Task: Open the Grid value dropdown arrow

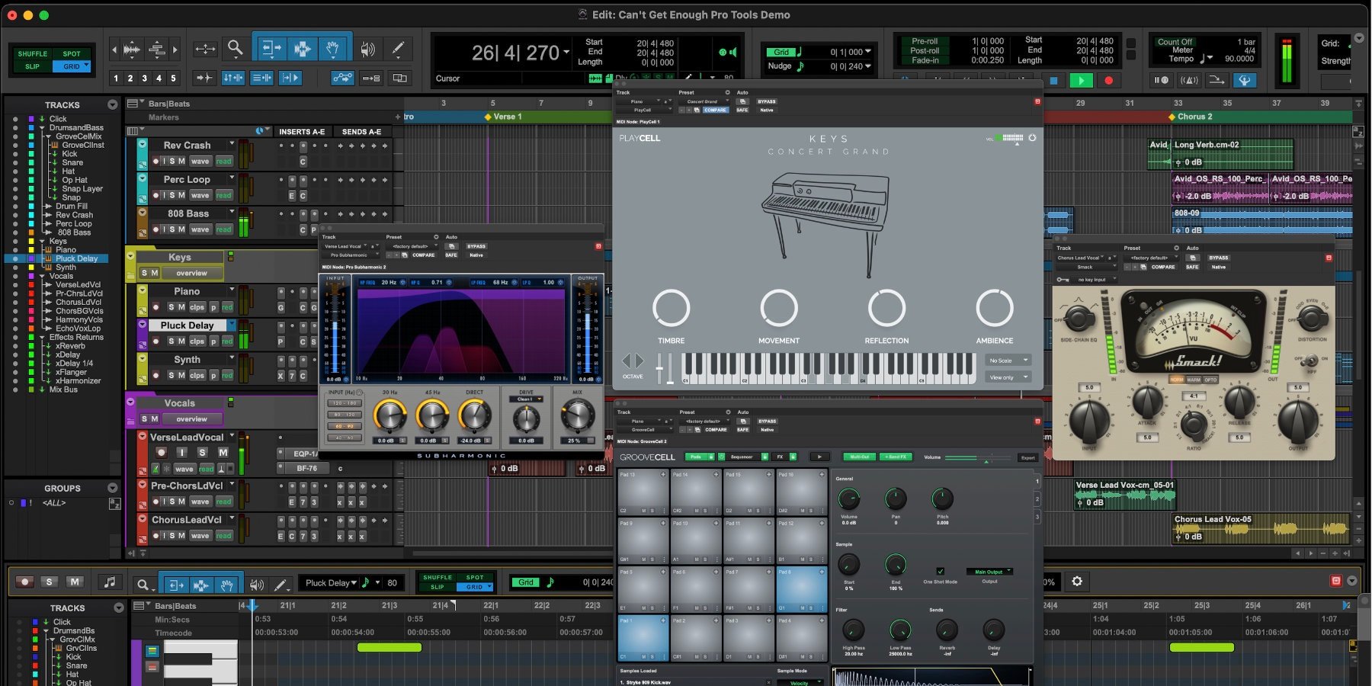Action: click(x=867, y=53)
